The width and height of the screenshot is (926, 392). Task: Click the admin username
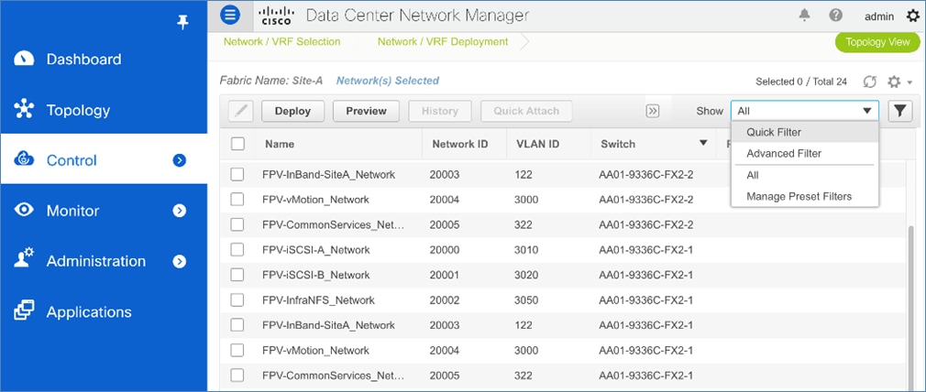tap(879, 16)
